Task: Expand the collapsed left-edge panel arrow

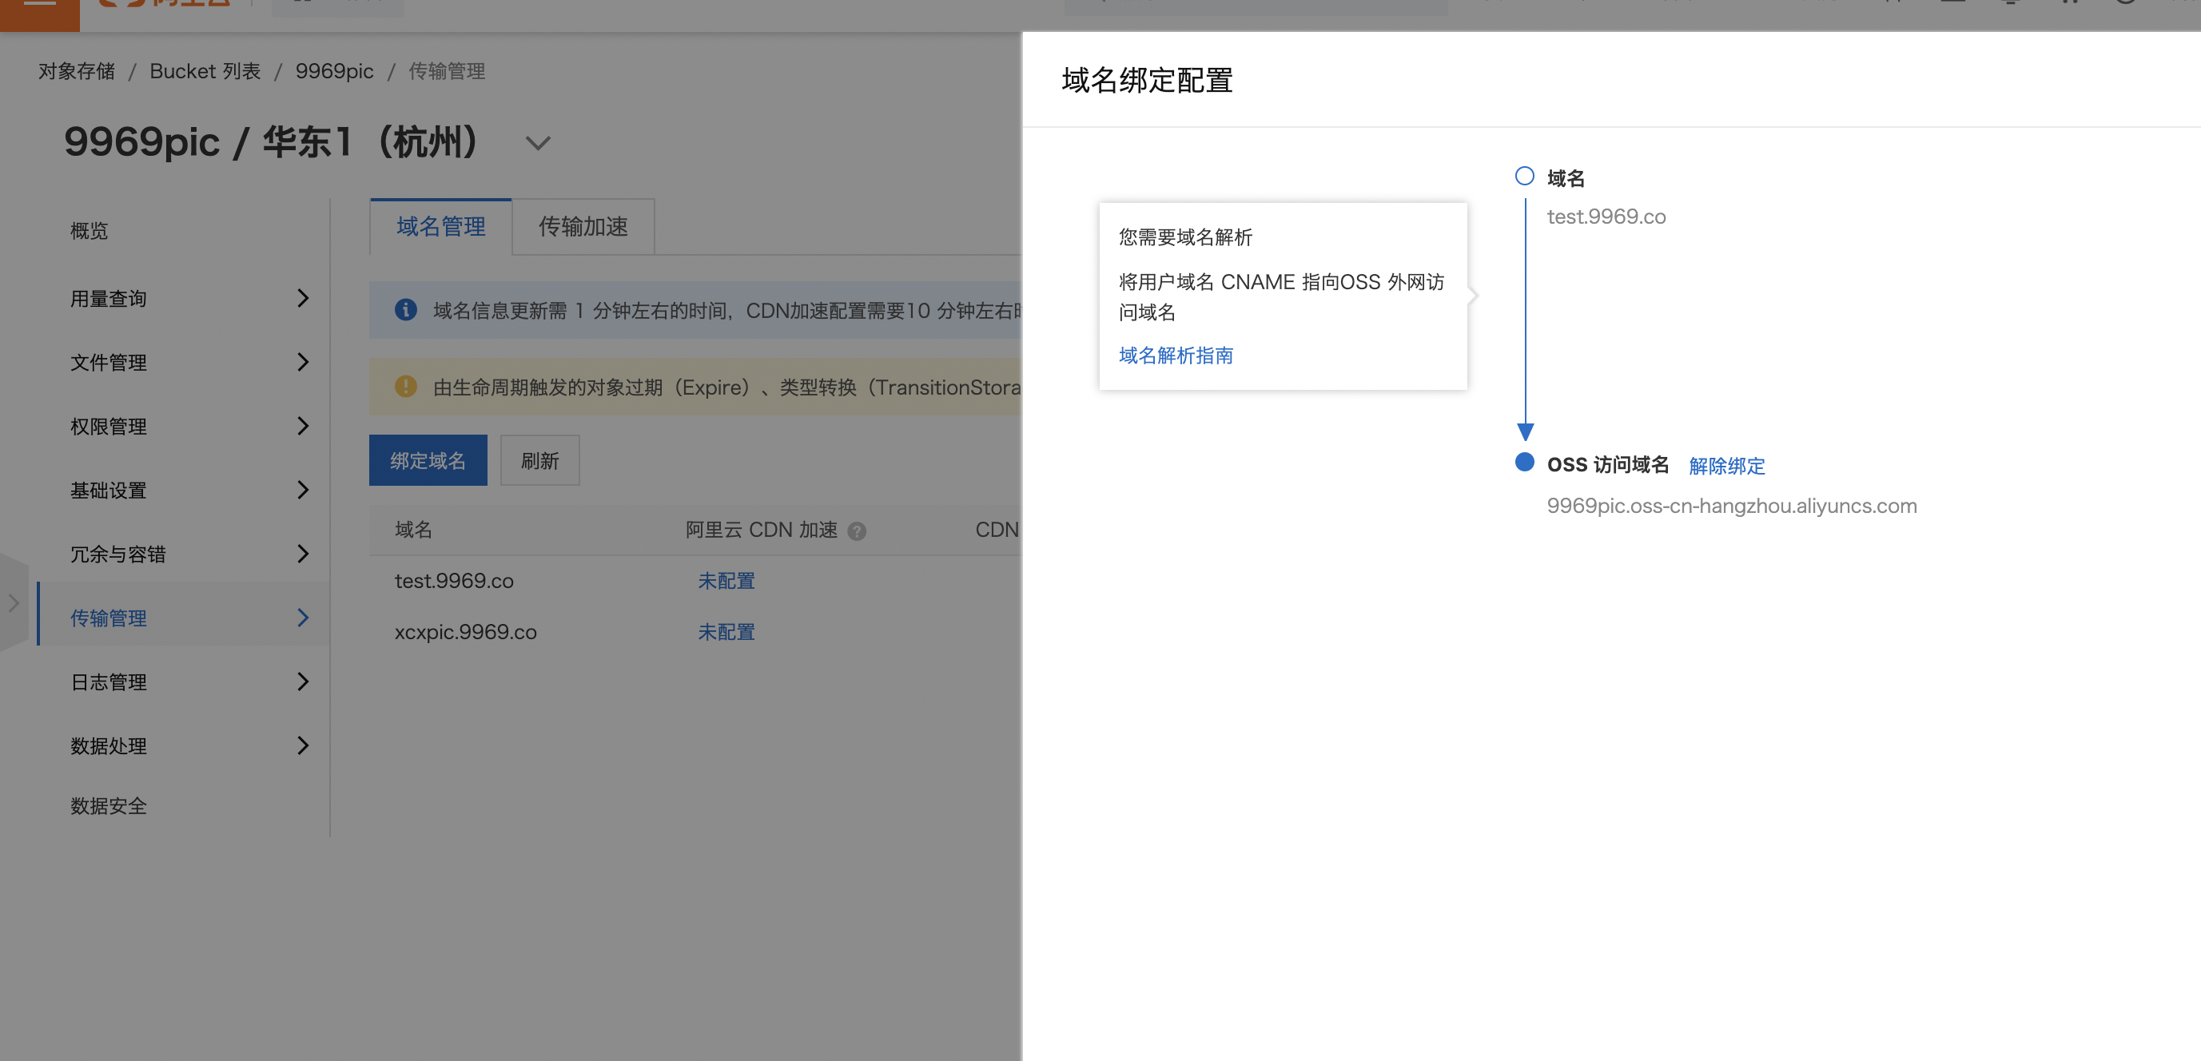Action: tap(14, 603)
